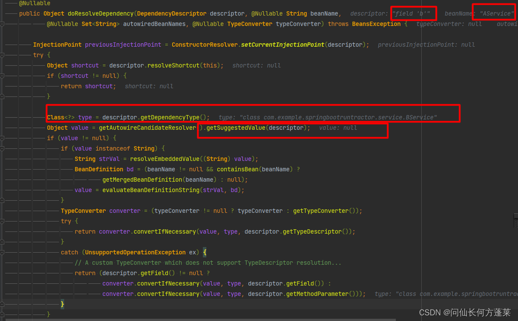The height and width of the screenshot is (321, 518).
Task: Click the highlighted opening brace after 'ex)'
Action: [x=205, y=253]
